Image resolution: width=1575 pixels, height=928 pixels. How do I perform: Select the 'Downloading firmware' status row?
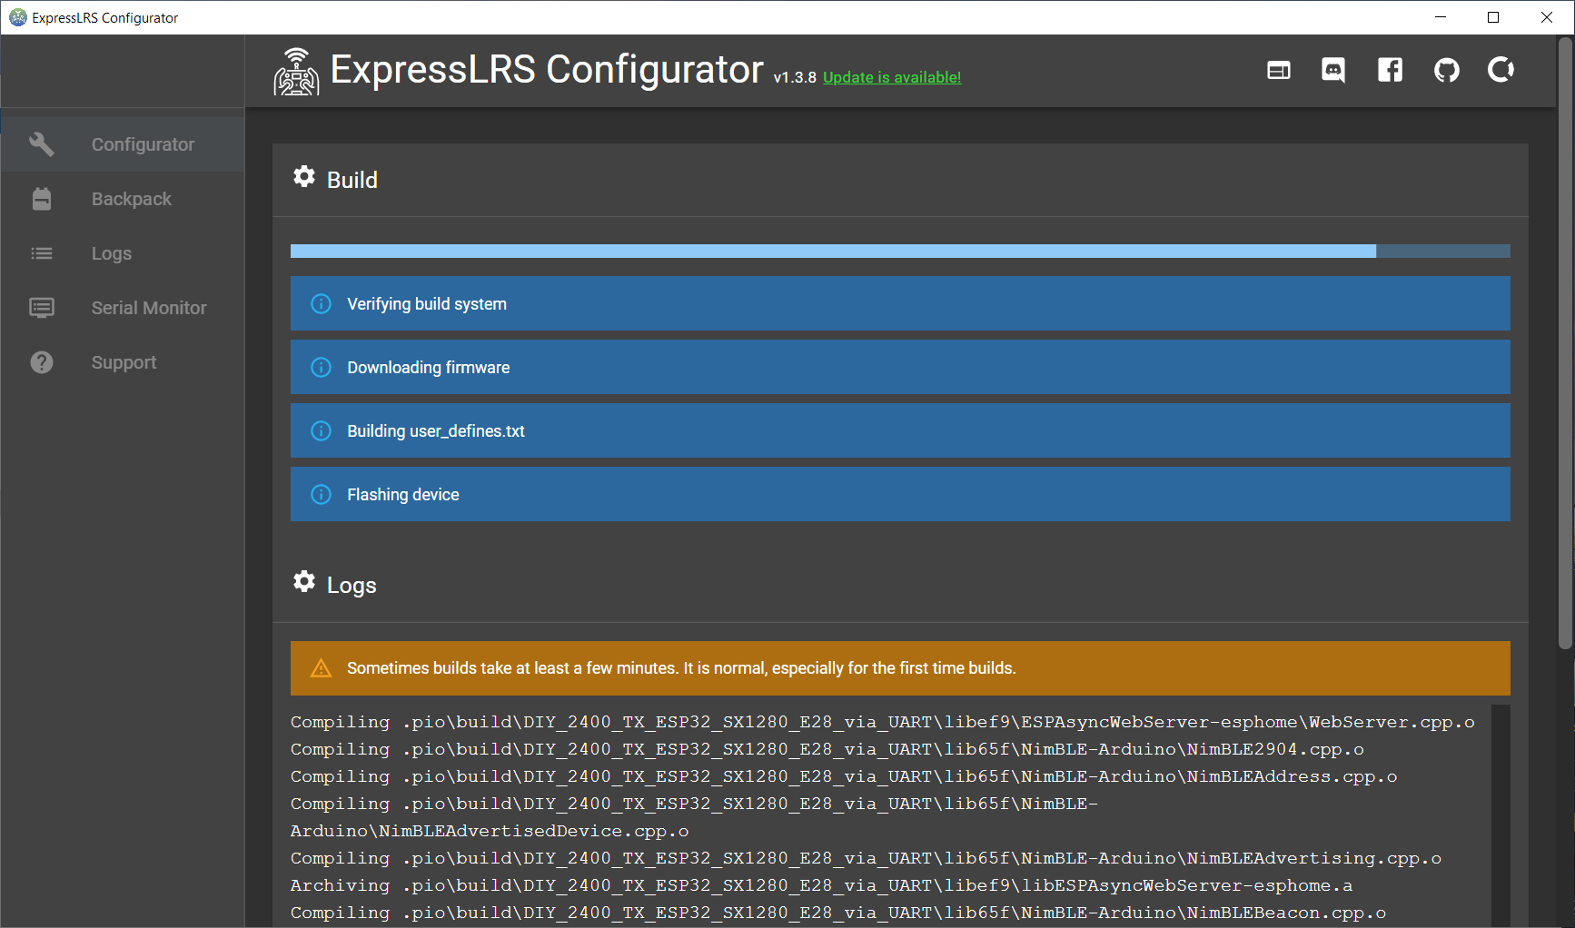tap(900, 367)
